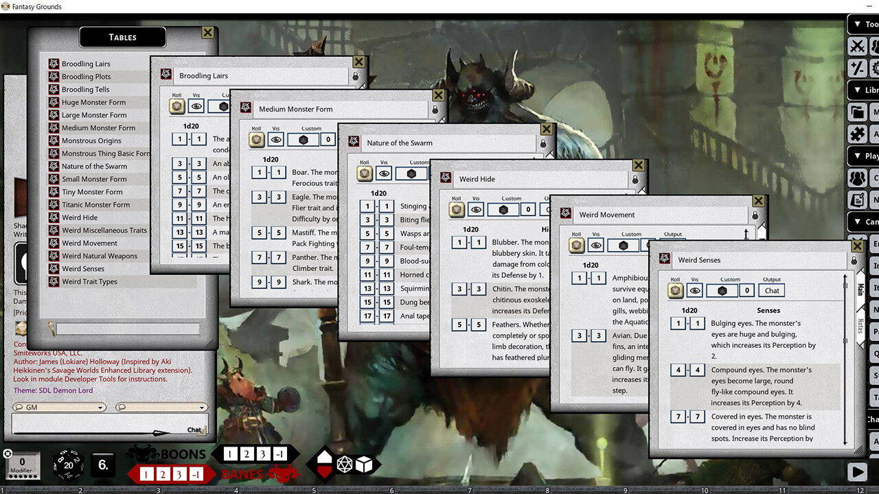
Task: Switch to the Main tab on the right edge
Action: click(860, 290)
